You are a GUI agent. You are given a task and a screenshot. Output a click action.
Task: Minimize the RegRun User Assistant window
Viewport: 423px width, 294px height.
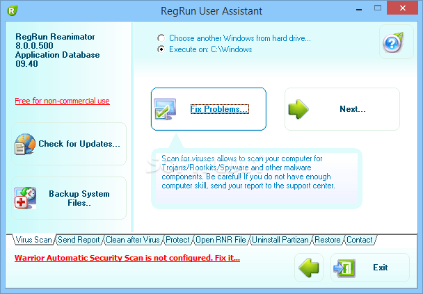pyautogui.click(x=358, y=10)
